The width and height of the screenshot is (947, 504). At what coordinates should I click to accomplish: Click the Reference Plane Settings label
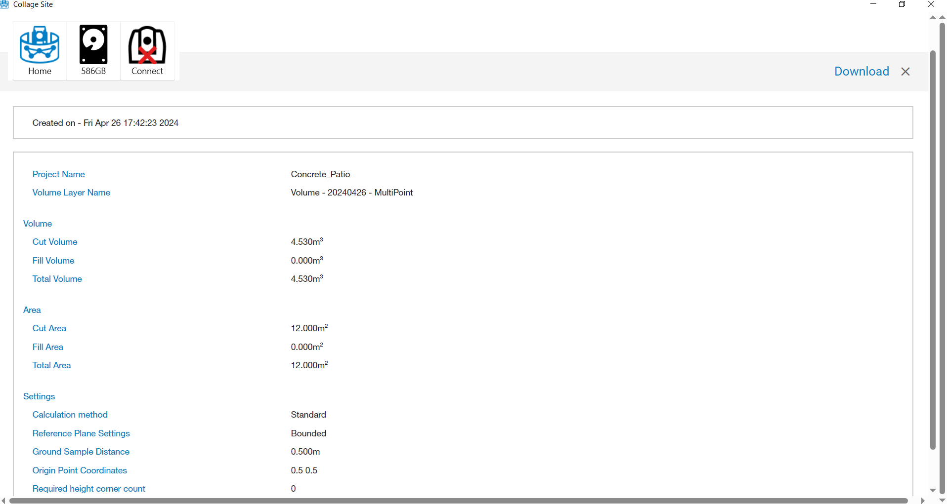(81, 433)
